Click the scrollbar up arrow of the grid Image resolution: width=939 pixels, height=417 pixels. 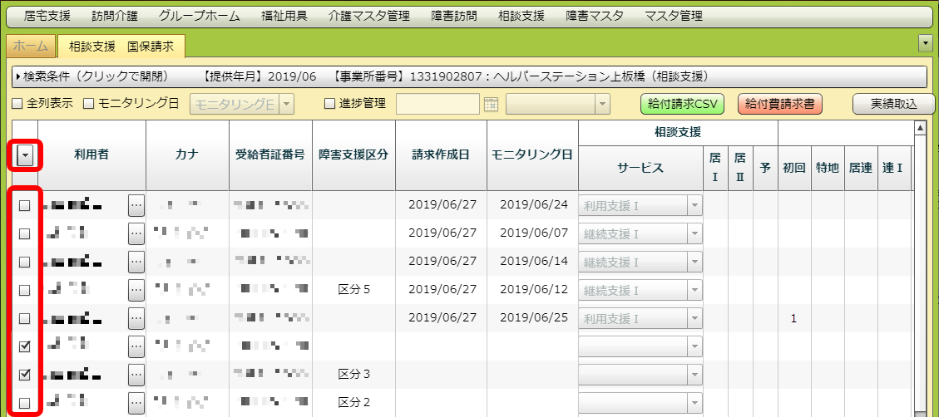pos(920,128)
